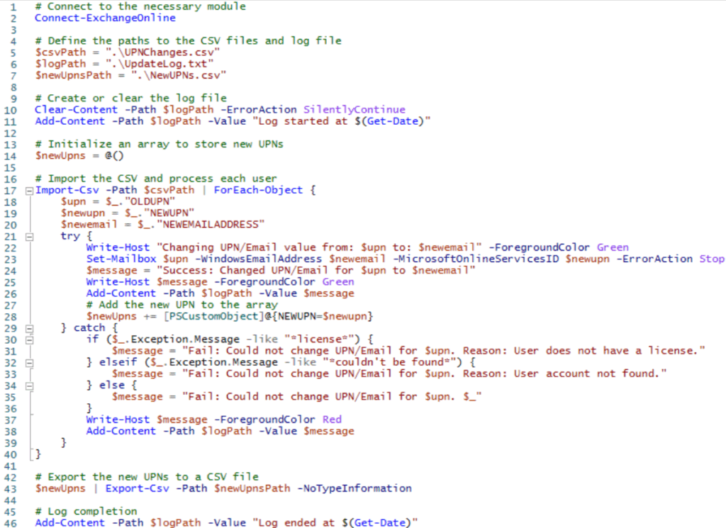Click the "OLDUPN" string

coord(150,202)
